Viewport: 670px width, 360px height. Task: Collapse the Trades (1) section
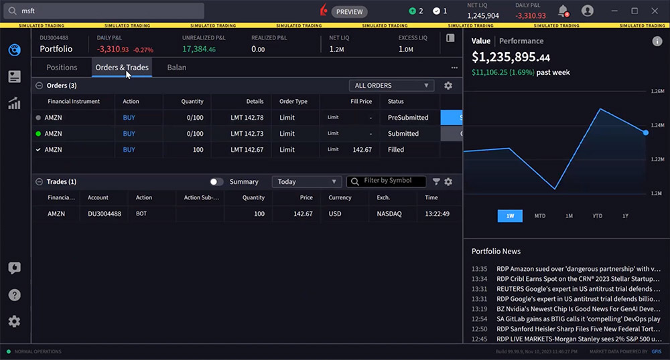point(39,182)
